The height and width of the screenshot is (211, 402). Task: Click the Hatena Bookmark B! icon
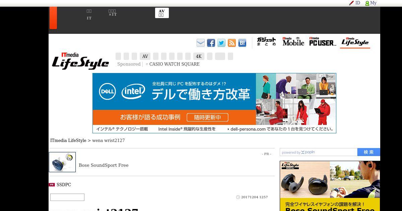[242, 43]
